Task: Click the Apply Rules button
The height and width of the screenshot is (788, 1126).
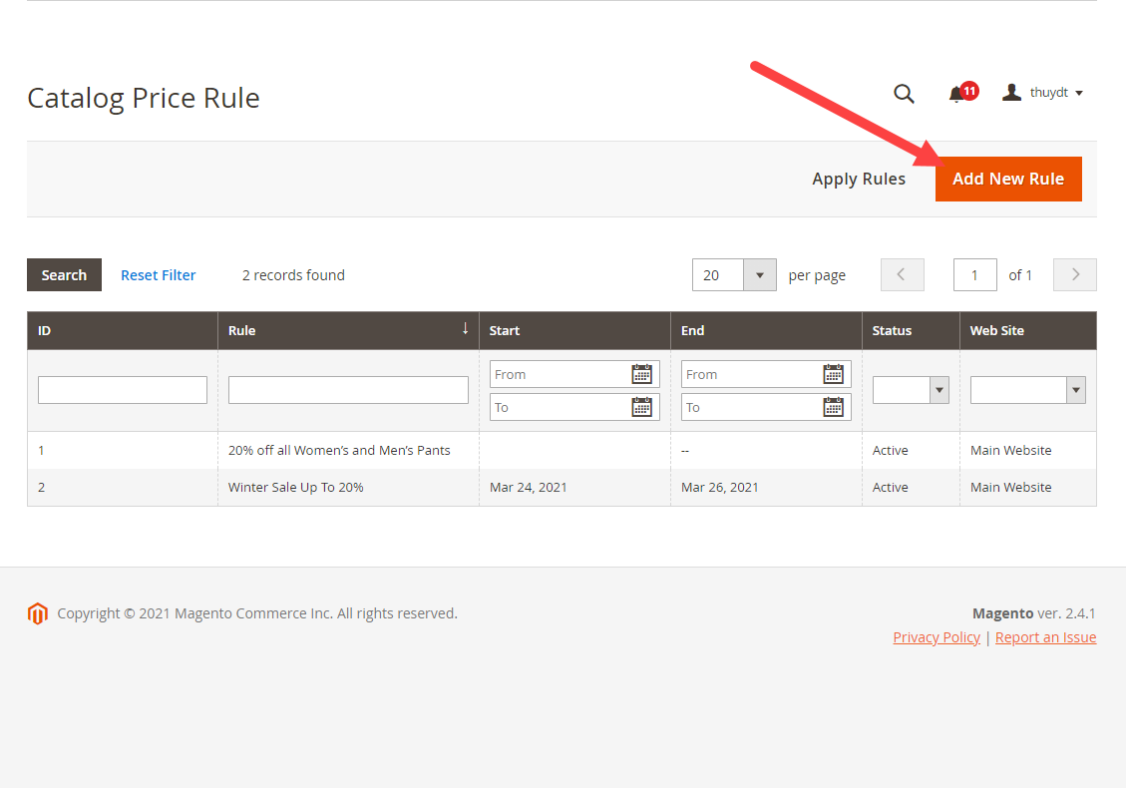Action: [859, 179]
